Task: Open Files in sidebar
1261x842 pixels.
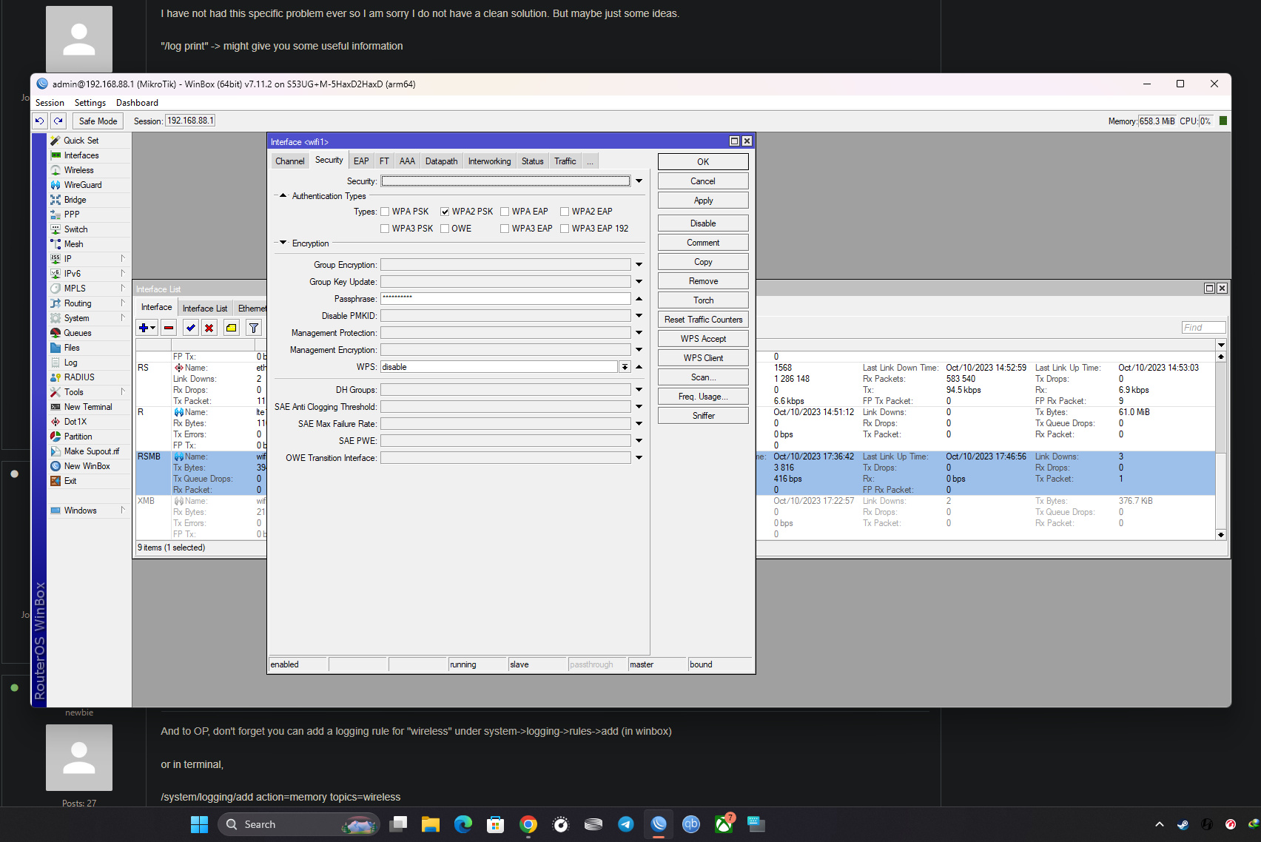Action: 72,348
